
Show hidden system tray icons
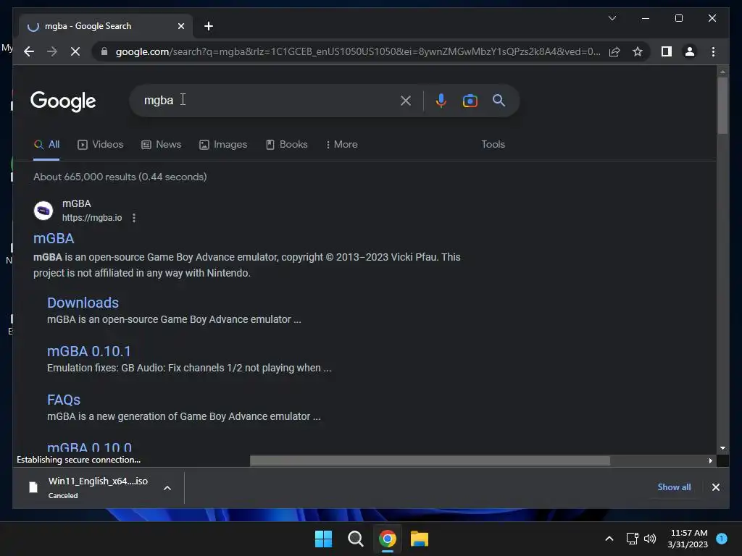pyautogui.click(x=609, y=539)
